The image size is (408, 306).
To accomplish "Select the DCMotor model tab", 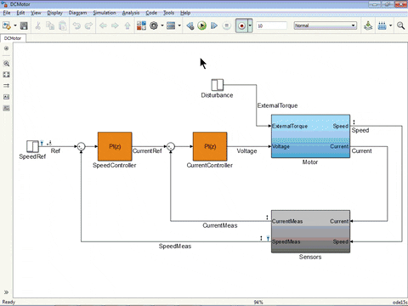I will [x=13, y=38].
